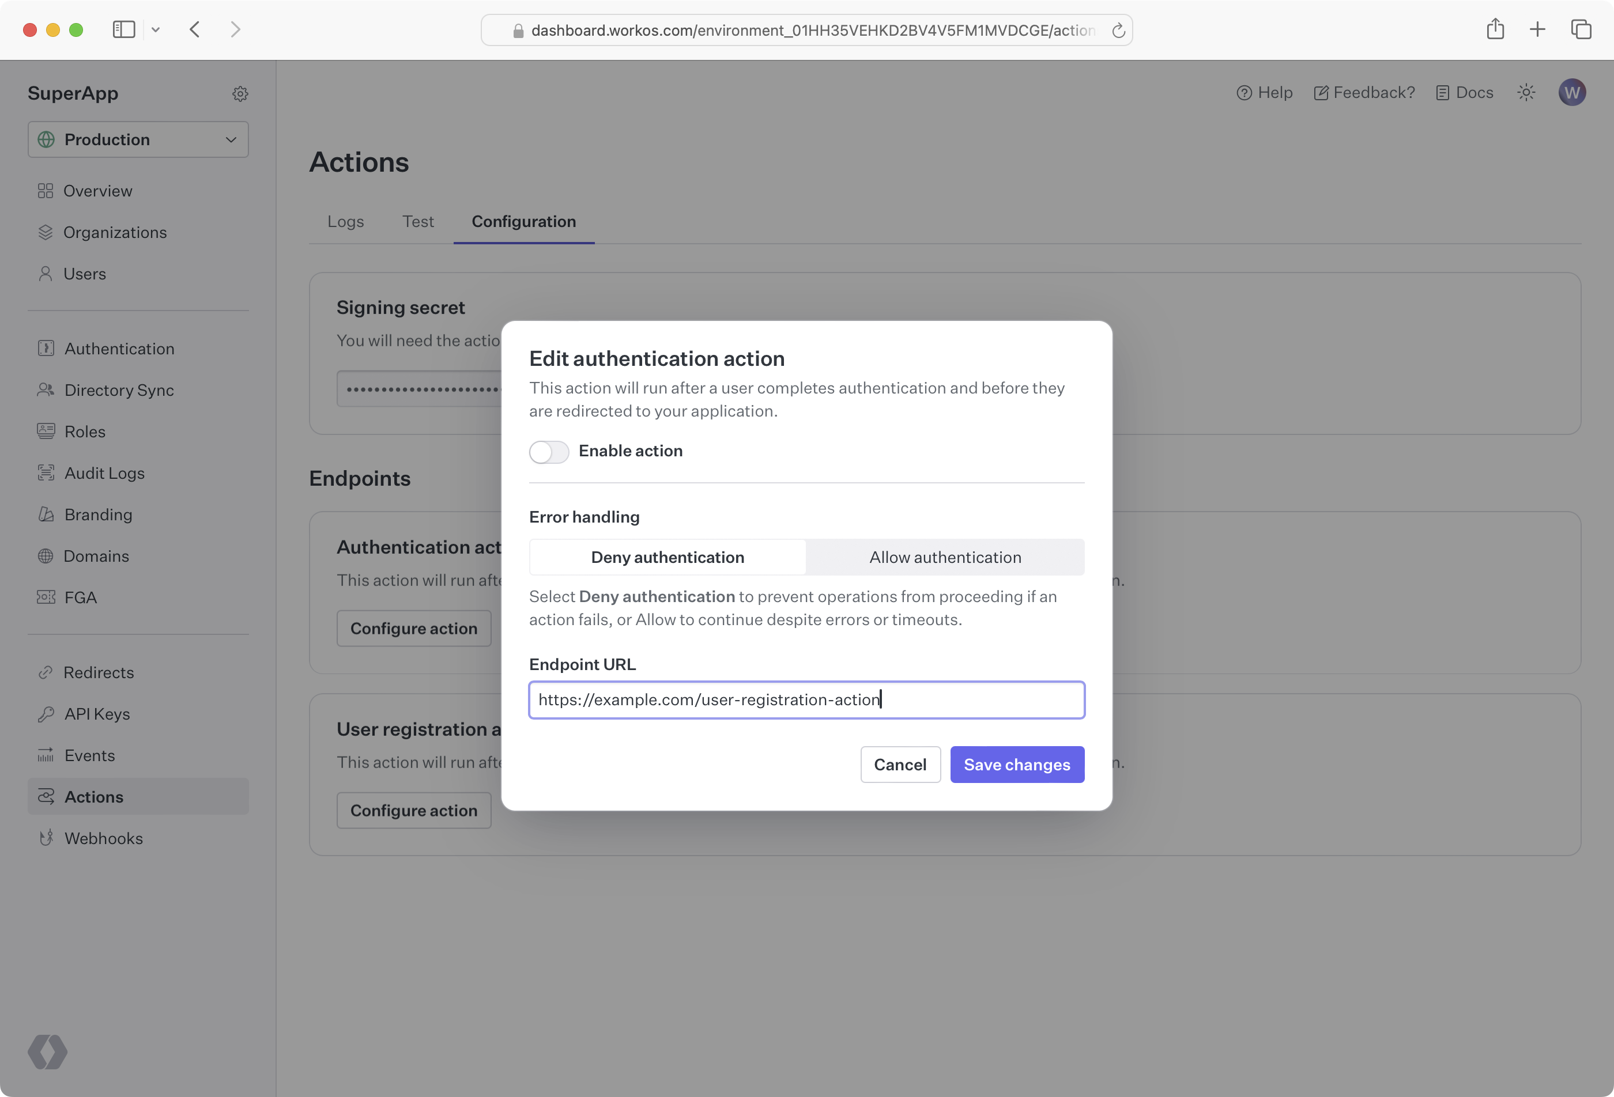Switch to the Logs tab
The width and height of the screenshot is (1614, 1097).
click(x=345, y=221)
